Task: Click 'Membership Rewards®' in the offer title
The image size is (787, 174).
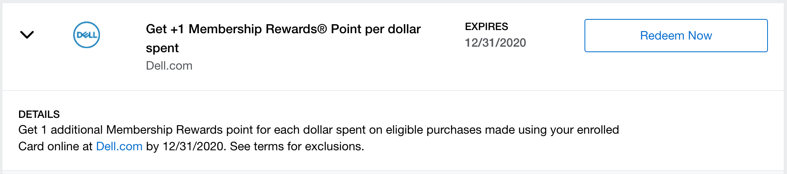Action: pos(257,29)
